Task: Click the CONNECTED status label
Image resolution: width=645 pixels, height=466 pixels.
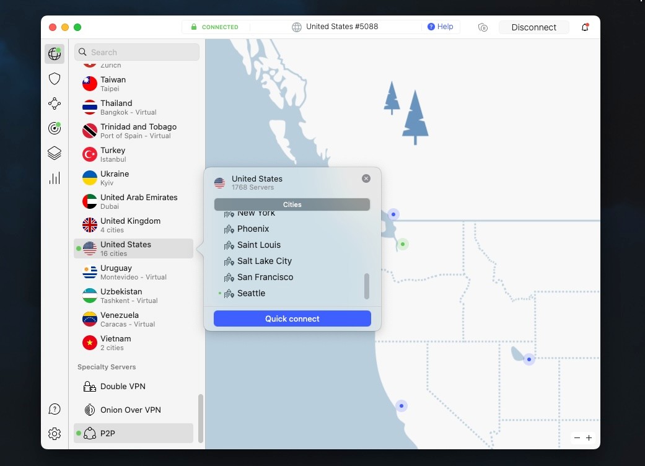Action: point(220,27)
